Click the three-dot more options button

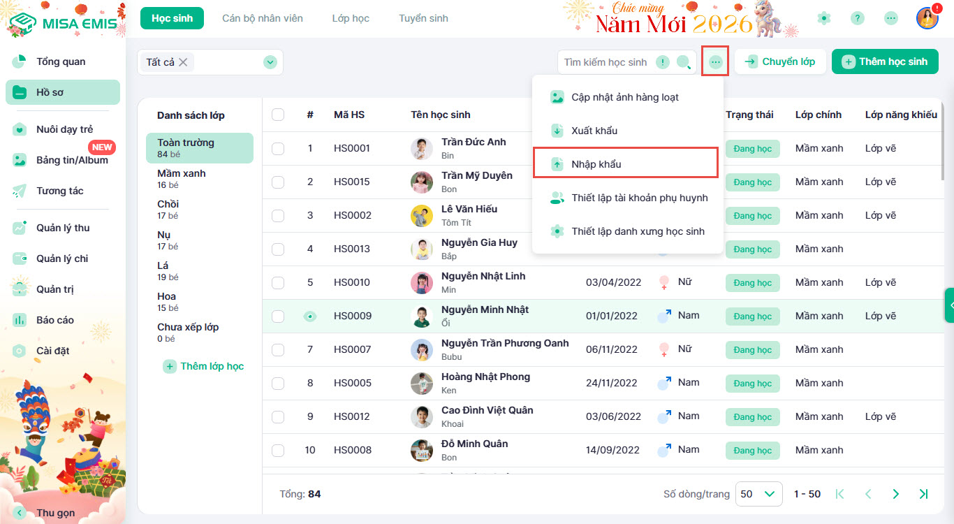[715, 61]
